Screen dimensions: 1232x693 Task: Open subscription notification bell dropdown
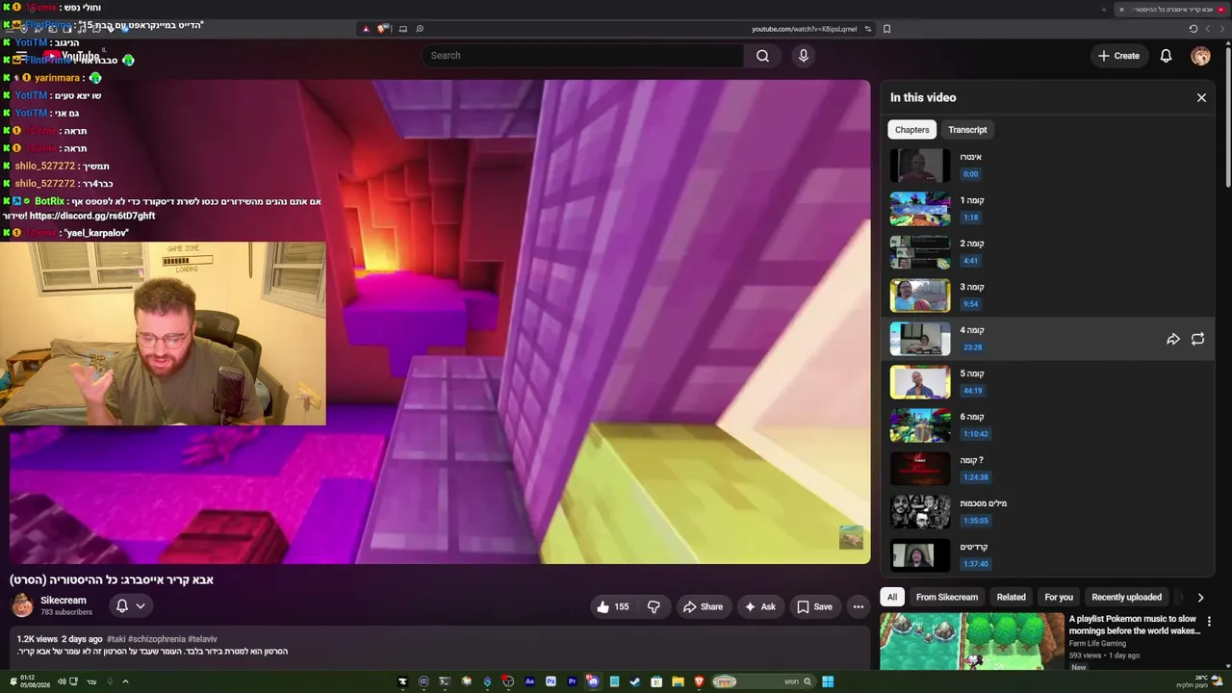130,605
